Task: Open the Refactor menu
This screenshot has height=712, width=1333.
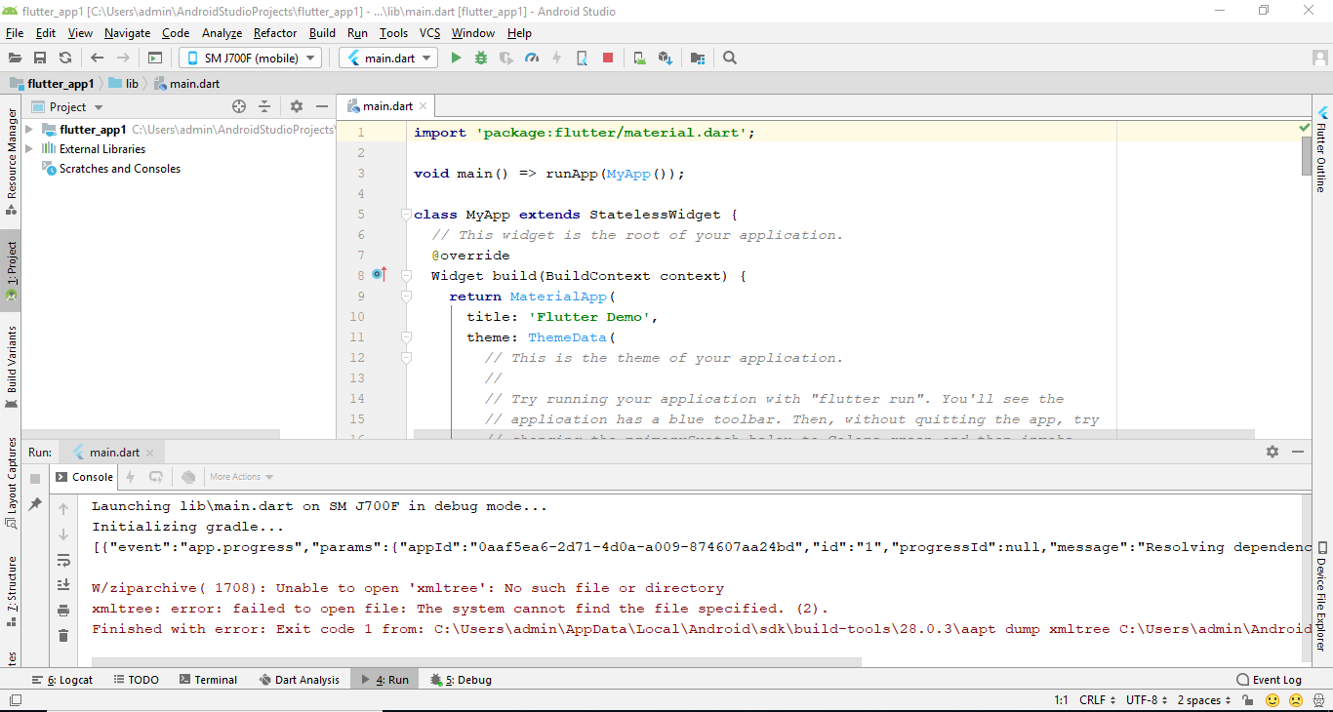Action: click(x=275, y=33)
